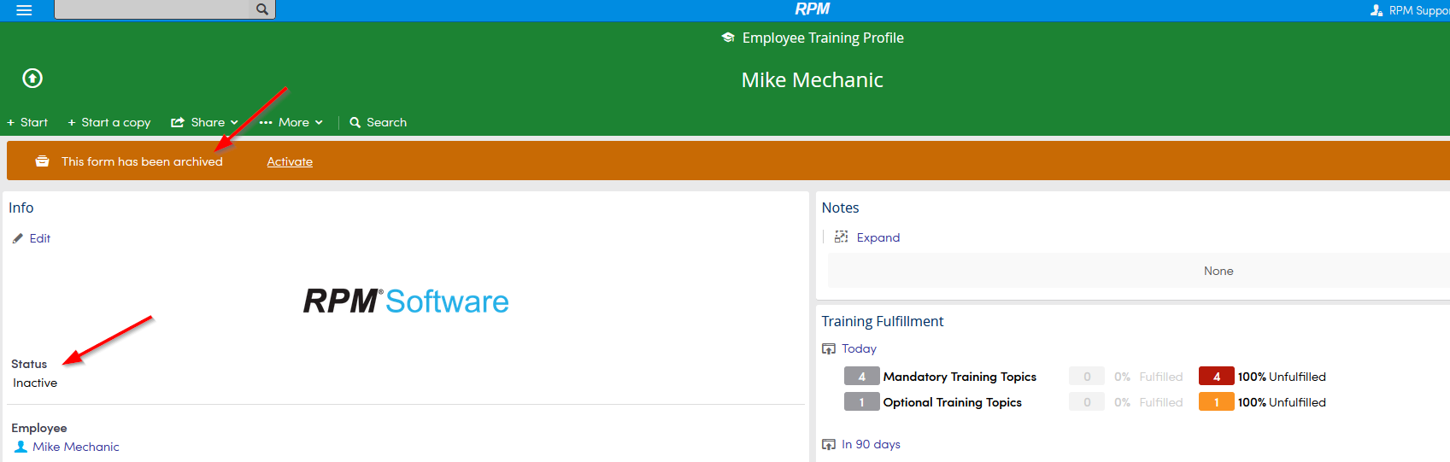Image resolution: width=1450 pixels, height=462 pixels.
Task: Click the archive box icon in banner
Action: click(x=42, y=161)
